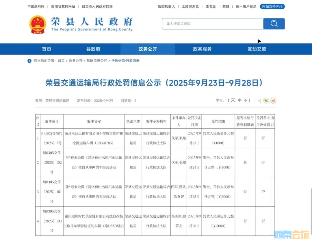Share the article to WeChat
Screen dimensions: 312x241
[266, 100]
